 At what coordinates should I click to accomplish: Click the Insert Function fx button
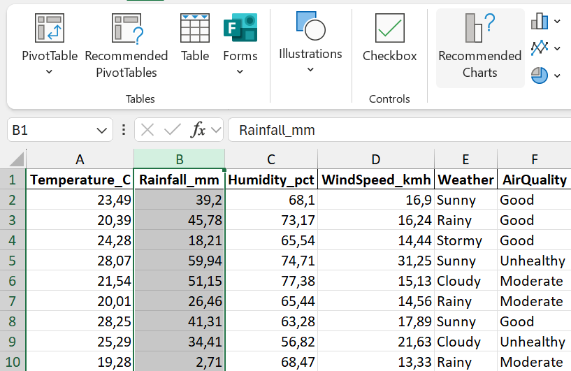[x=198, y=130]
